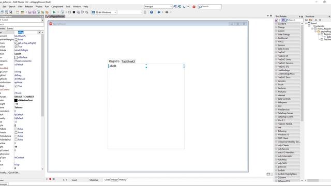Click the Structure panel move-up arrow icon
331x186 pixels.
(x=316, y=20)
